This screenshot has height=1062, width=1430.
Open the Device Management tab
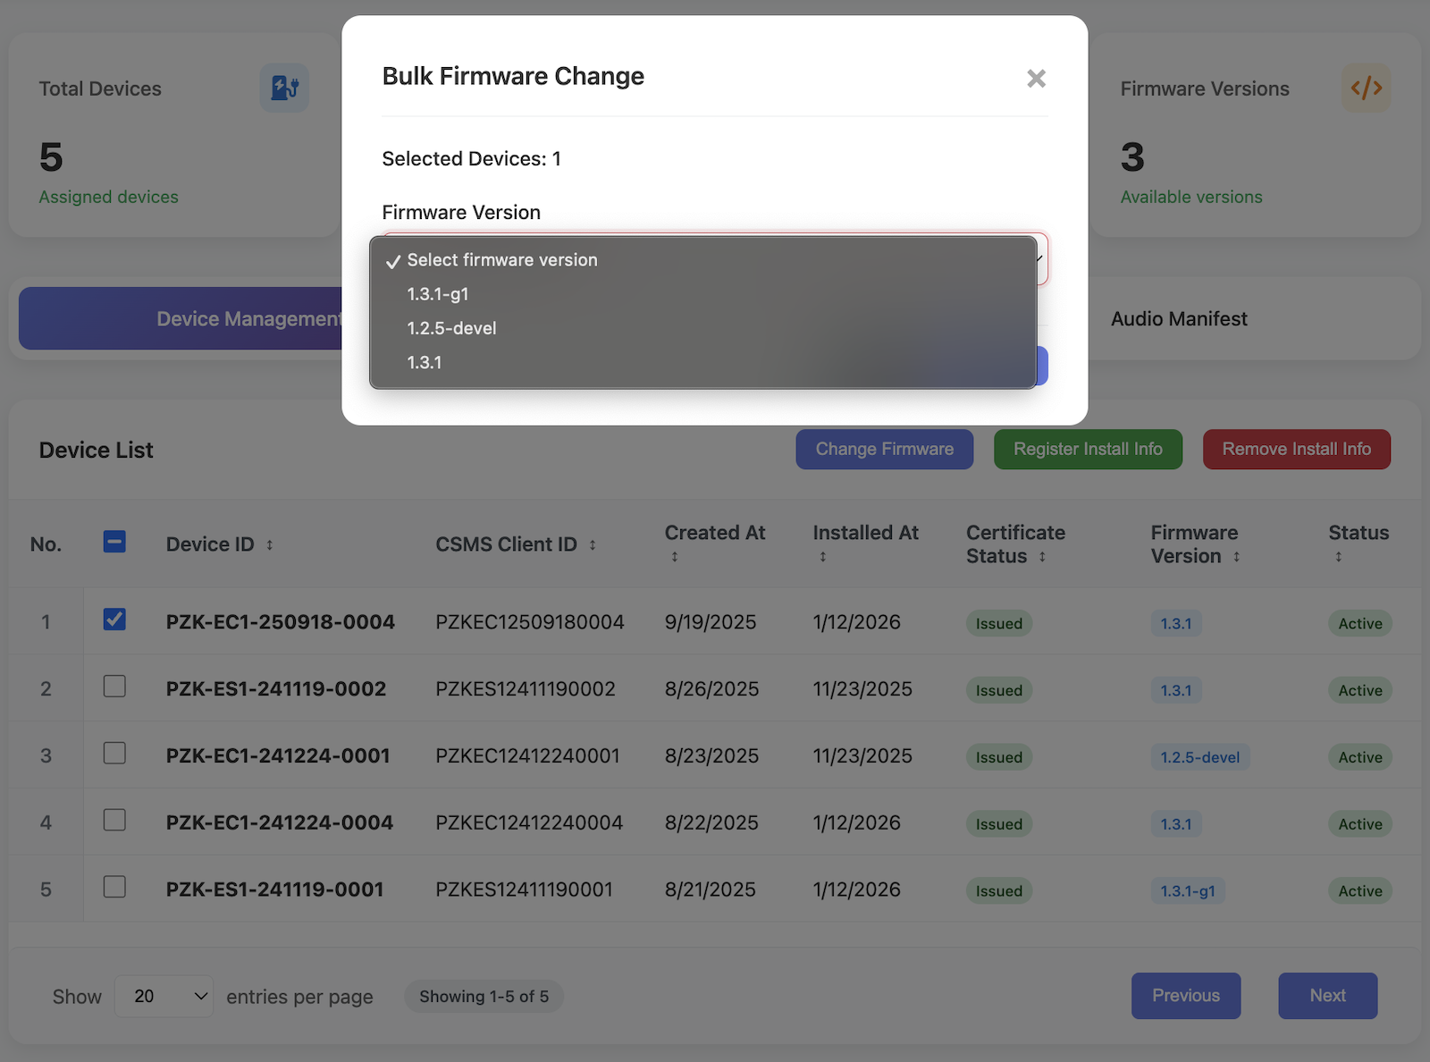click(179, 319)
